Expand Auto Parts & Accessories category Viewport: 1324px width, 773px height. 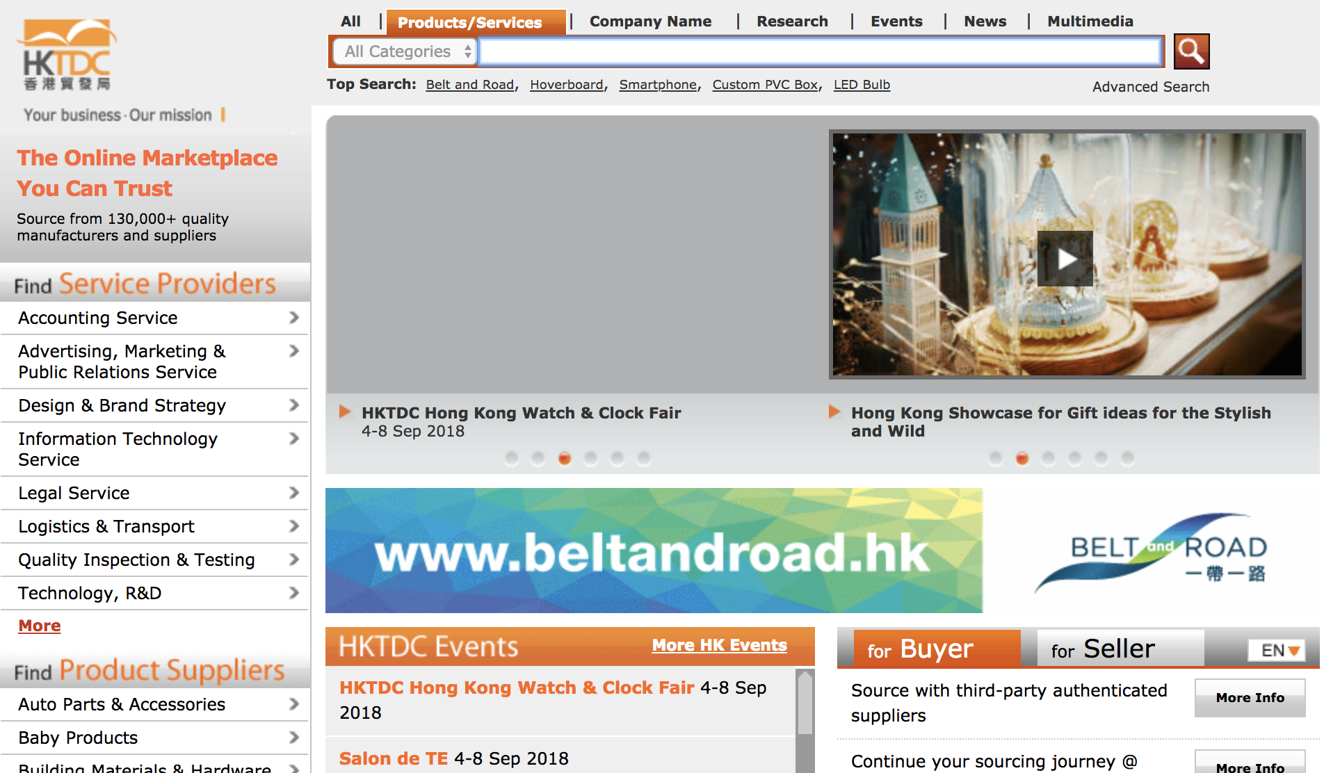[x=154, y=704]
